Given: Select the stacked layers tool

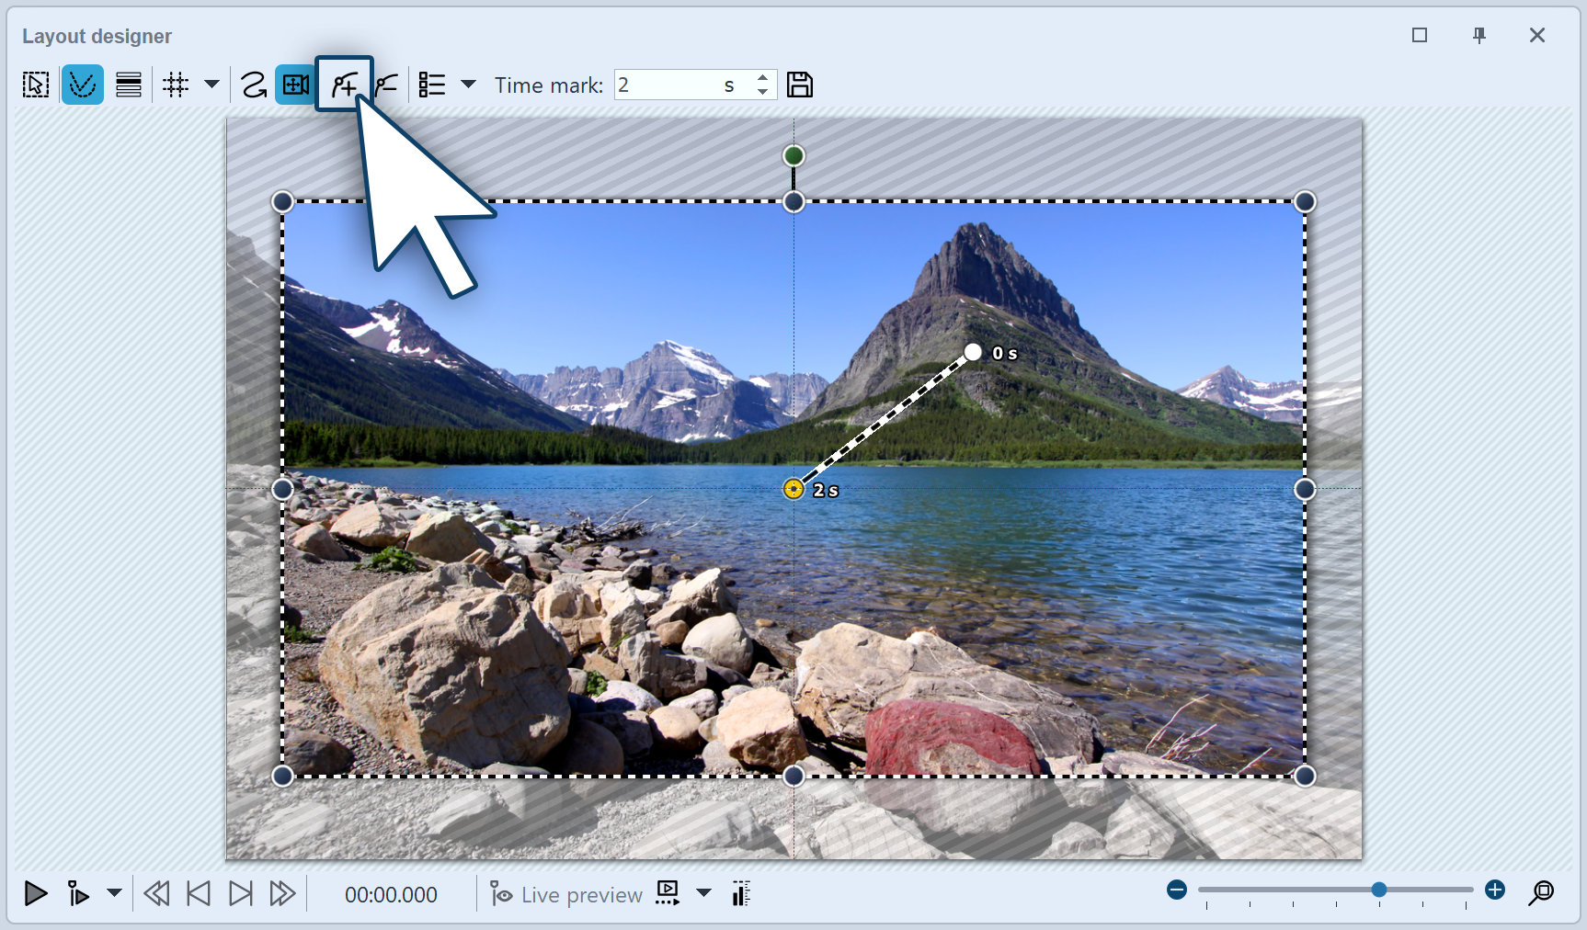Looking at the screenshot, I should (129, 84).
